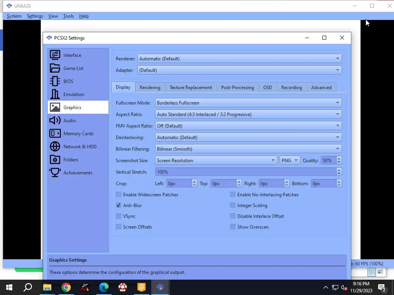This screenshot has width=394, height=295.
Task: Select the Display tab
Action: click(x=123, y=87)
